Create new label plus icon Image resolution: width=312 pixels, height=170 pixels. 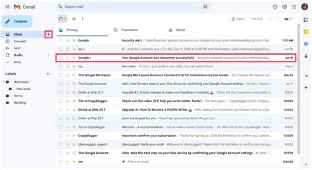coord(48,74)
